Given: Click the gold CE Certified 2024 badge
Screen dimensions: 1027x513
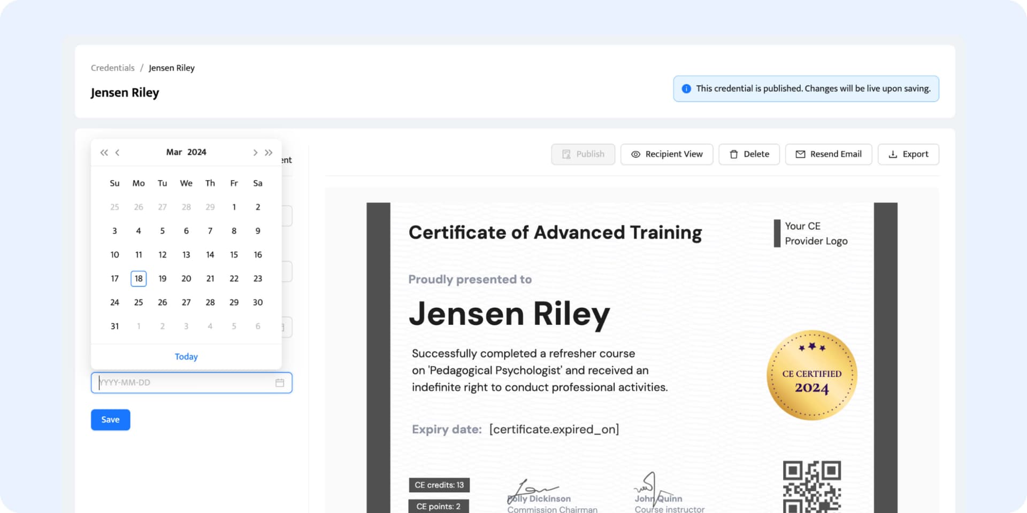Looking at the screenshot, I should click(811, 375).
